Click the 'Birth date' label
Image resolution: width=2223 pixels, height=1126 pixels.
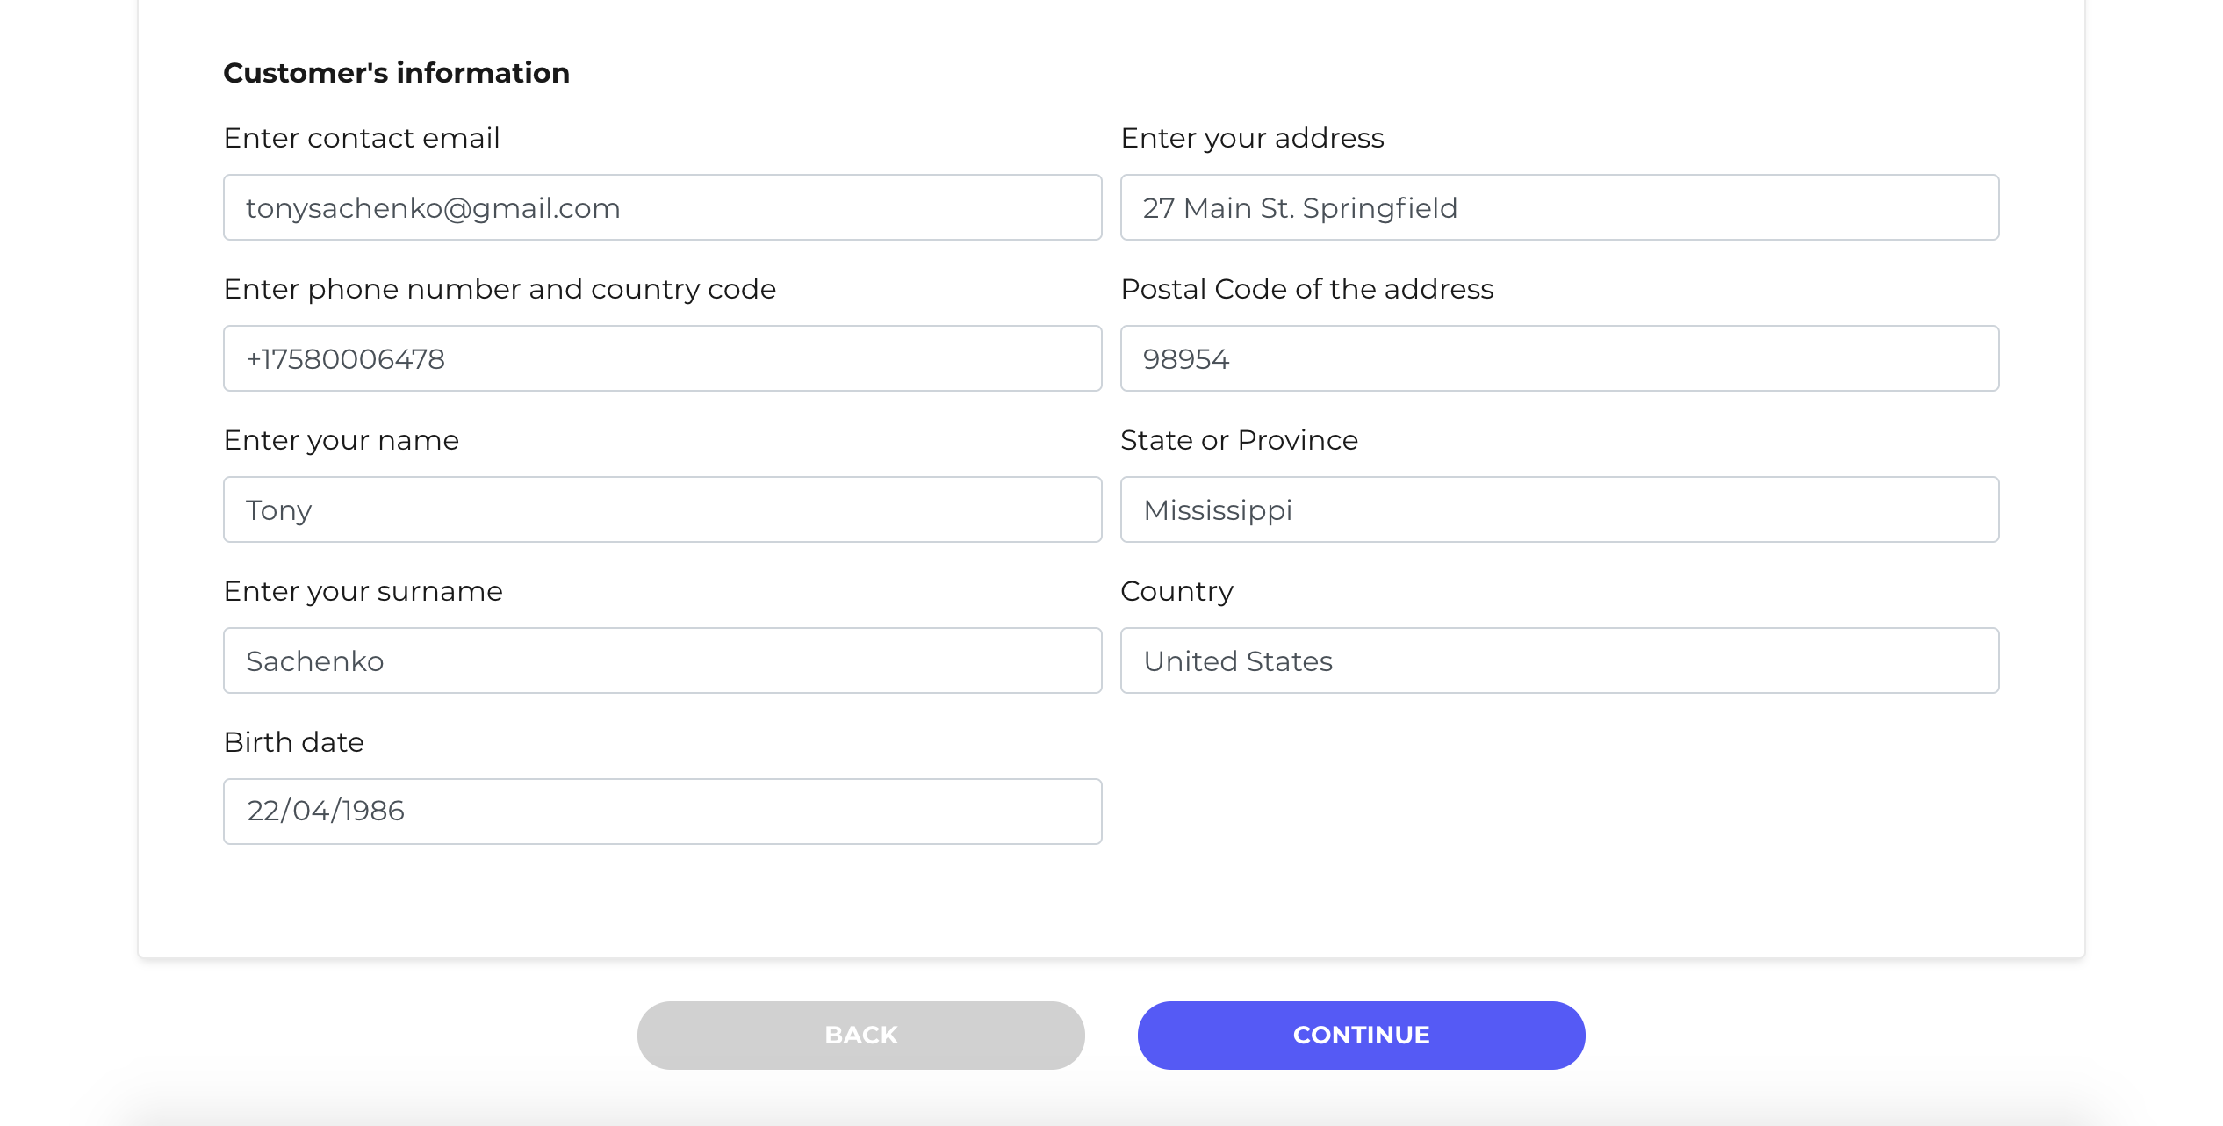click(293, 742)
